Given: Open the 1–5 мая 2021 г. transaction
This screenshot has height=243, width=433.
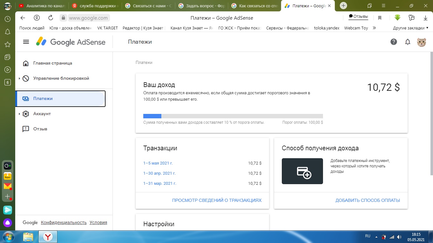Looking at the screenshot, I should (x=158, y=163).
